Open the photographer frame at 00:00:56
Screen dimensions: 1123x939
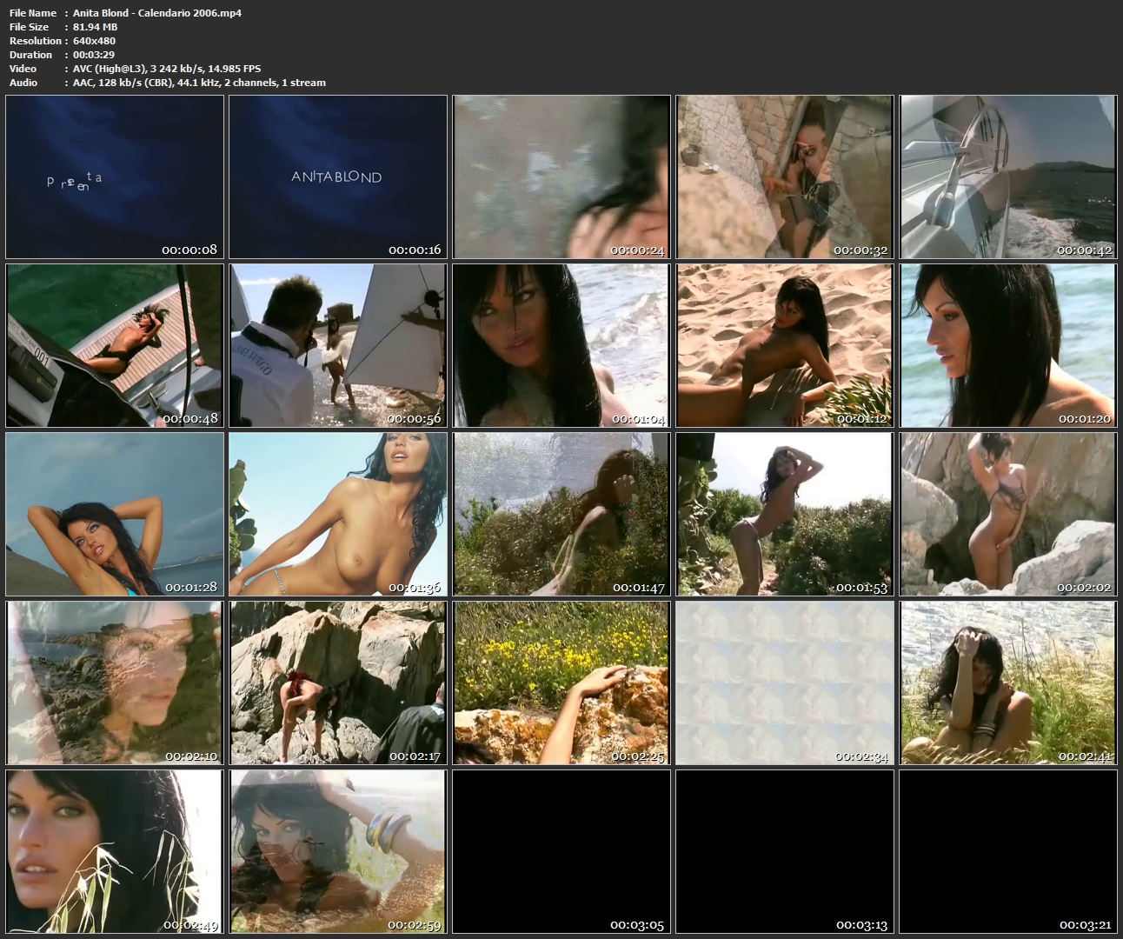click(338, 345)
